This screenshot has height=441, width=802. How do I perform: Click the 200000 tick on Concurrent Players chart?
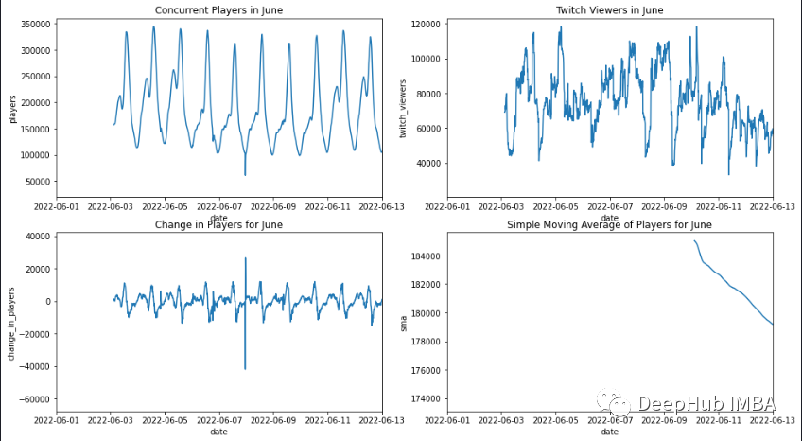[35, 103]
